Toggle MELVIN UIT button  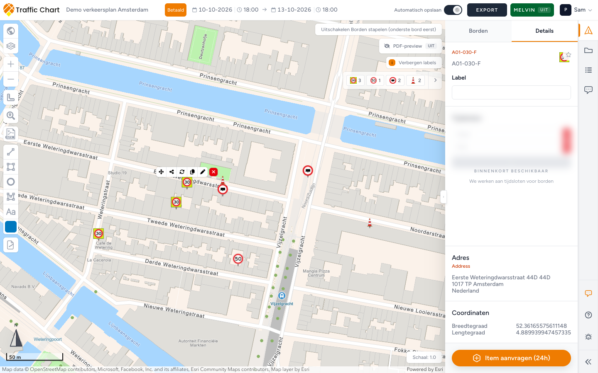pyautogui.click(x=532, y=10)
